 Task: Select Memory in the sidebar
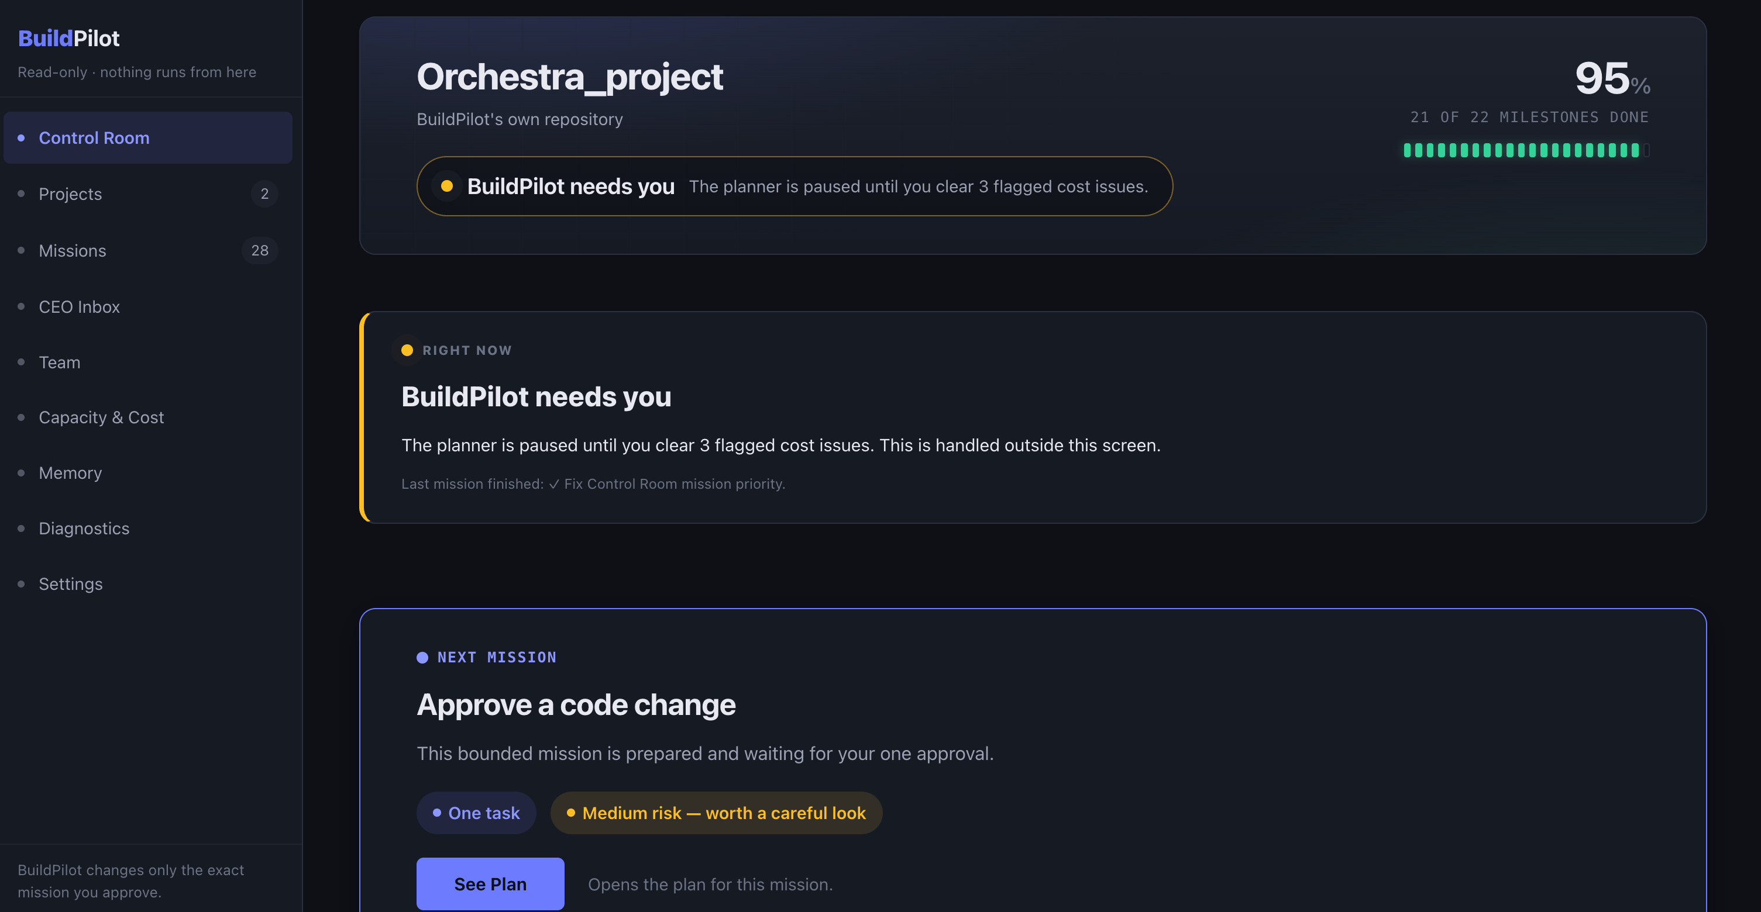pyautogui.click(x=147, y=473)
